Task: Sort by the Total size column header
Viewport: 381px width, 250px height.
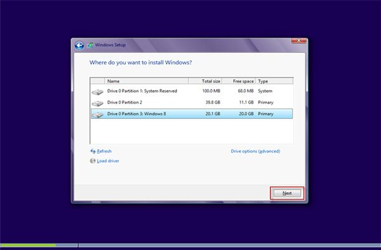Action: (205, 81)
